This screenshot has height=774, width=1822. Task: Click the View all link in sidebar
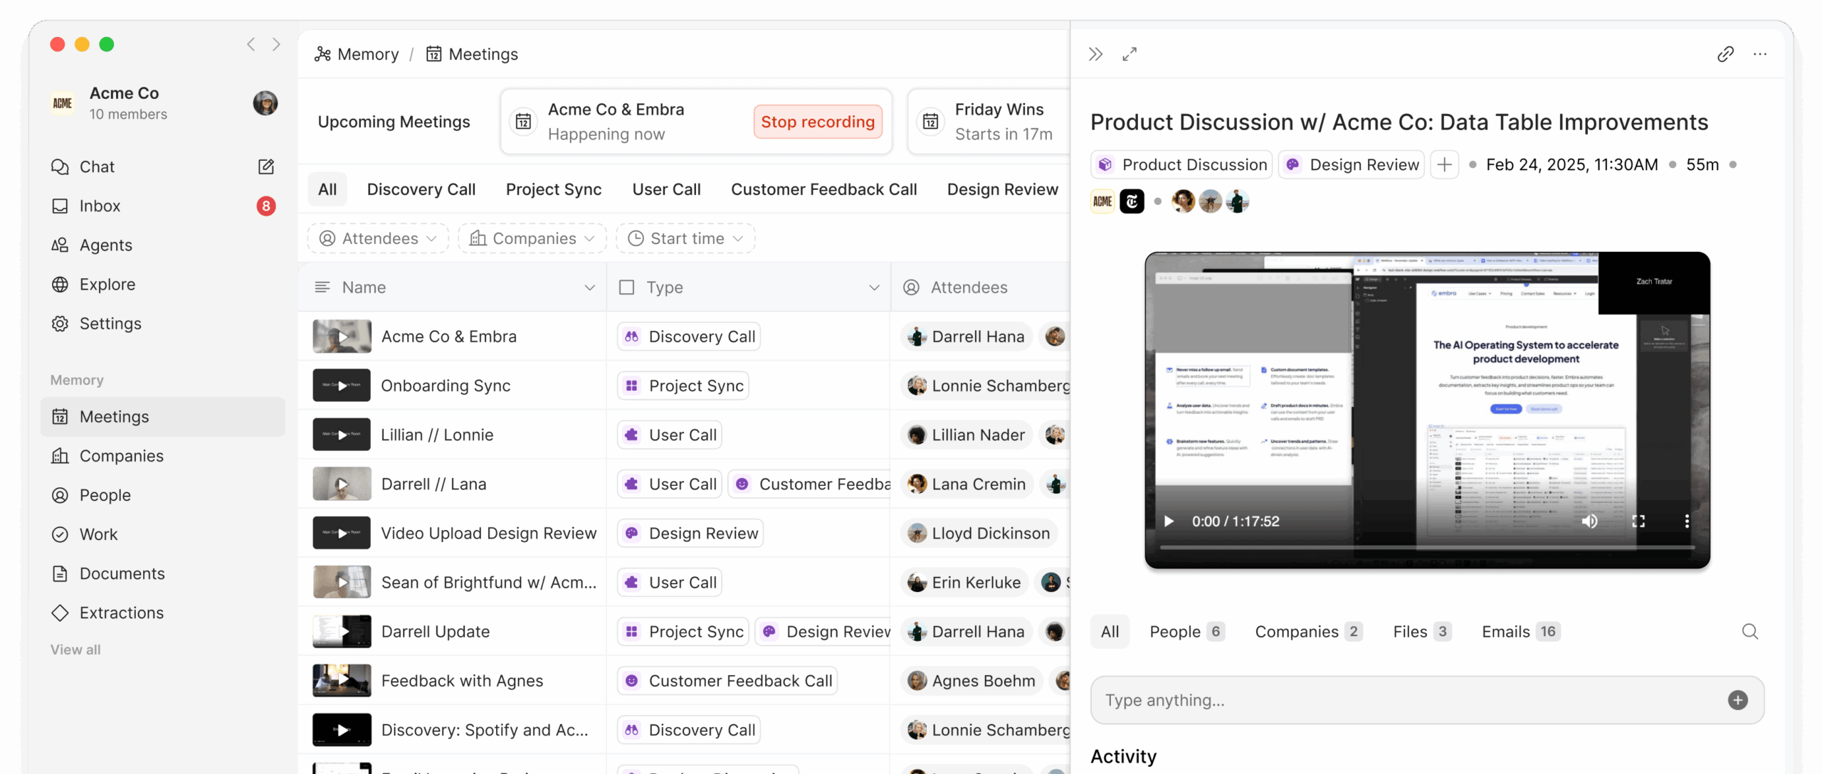click(x=75, y=650)
